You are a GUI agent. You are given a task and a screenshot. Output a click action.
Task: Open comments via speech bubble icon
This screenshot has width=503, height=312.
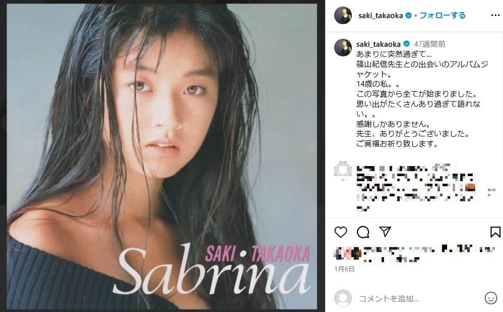(x=363, y=232)
